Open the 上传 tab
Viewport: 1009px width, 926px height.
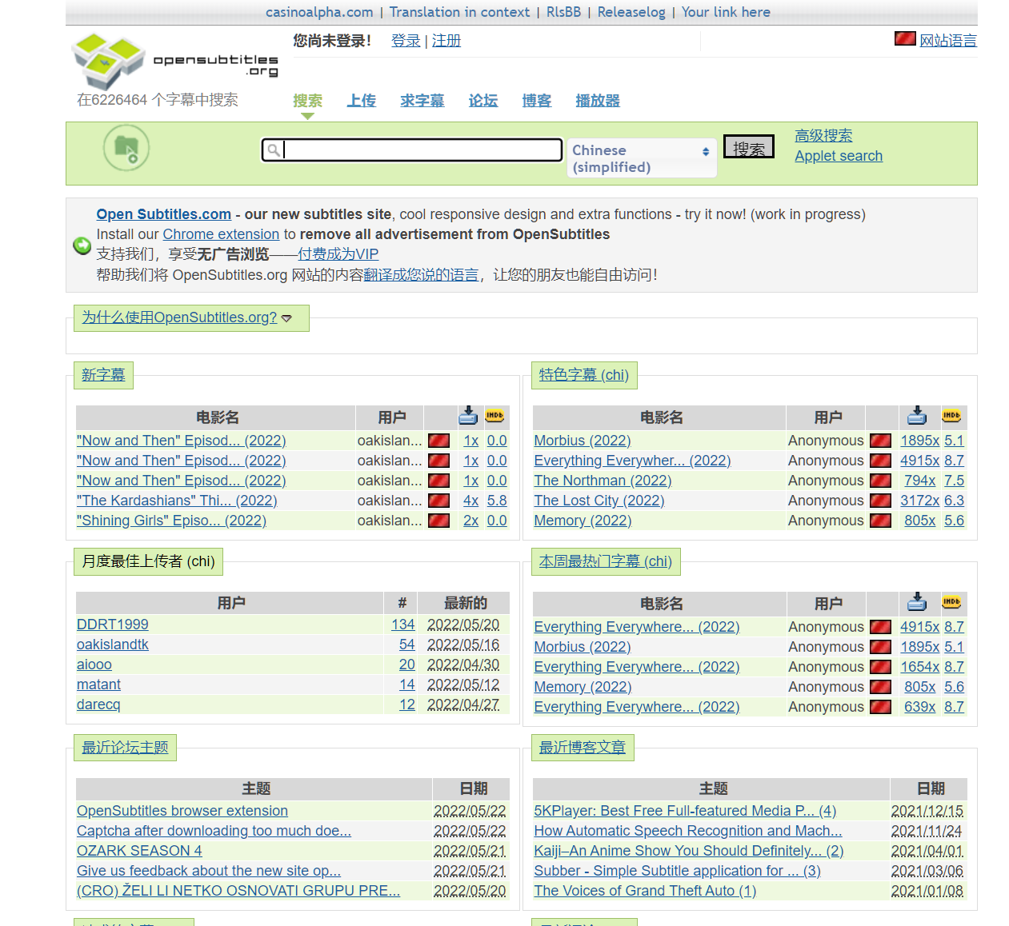tap(362, 101)
